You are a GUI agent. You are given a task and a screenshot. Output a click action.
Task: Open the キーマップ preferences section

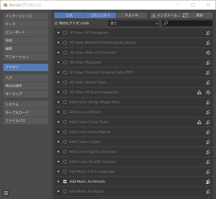26,94
